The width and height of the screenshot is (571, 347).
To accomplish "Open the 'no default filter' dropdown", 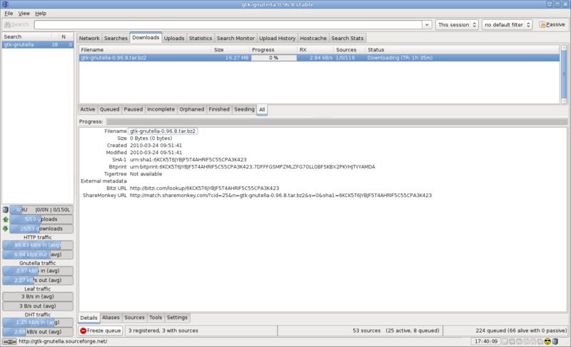I will point(507,24).
